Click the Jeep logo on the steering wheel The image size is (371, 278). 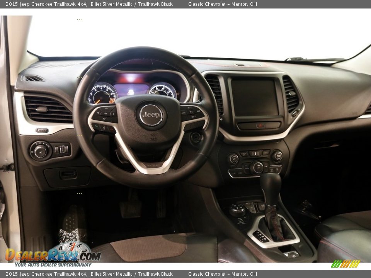151,115
